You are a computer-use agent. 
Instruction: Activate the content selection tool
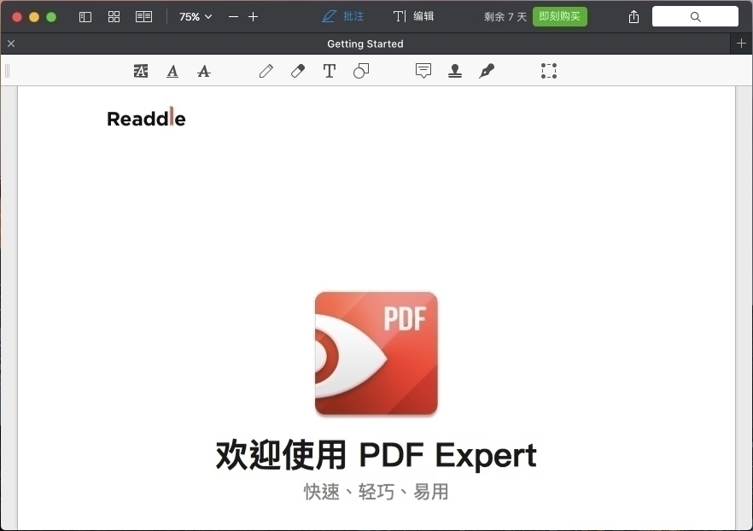click(549, 71)
